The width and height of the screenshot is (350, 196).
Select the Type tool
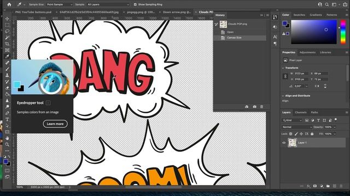(7, 119)
